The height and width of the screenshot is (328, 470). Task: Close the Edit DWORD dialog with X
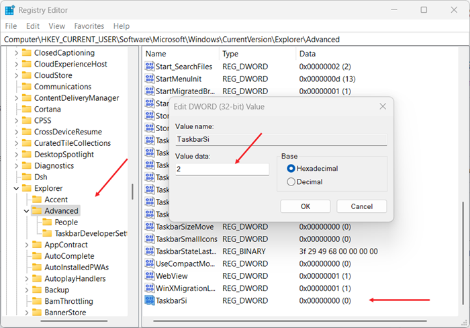click(383, 106)
